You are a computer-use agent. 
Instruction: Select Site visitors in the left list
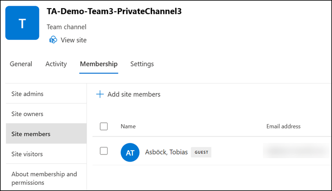[46, 154]
